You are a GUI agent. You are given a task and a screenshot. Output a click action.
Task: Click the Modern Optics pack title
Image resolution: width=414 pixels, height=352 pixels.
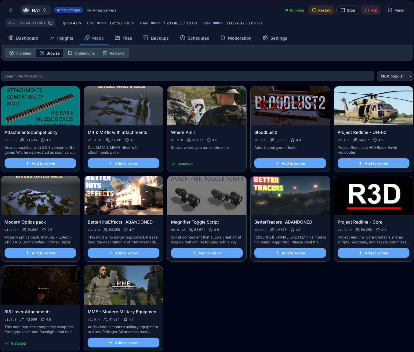(x=25, y=222)
